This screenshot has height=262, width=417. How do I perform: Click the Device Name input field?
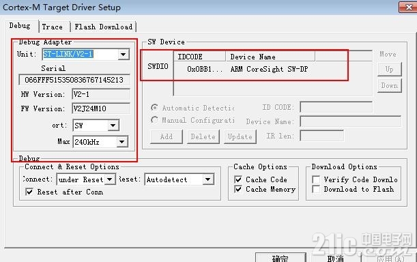click(350, 121)
